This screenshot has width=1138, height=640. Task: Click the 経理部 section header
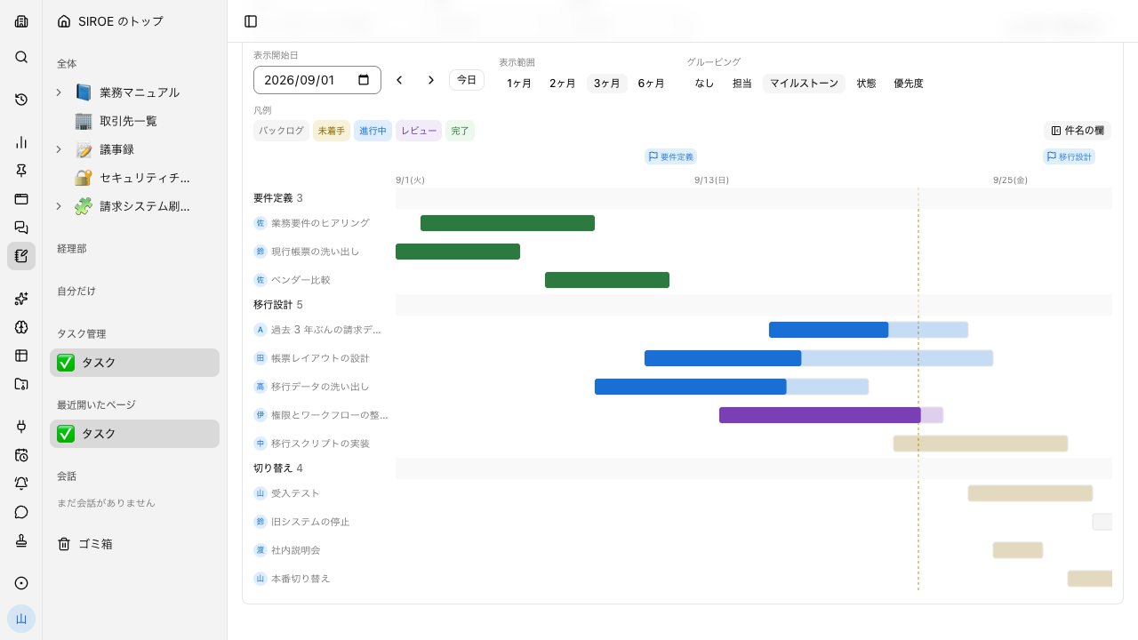tap(72, 249)
